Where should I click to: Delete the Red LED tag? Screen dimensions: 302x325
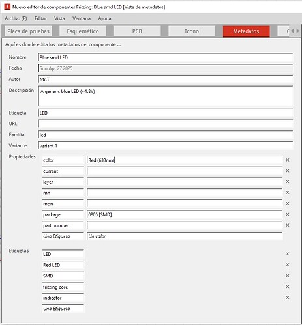[288, 265]
